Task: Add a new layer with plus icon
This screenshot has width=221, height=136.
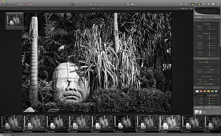Action: pyautogui.click(x=216, y=17)
